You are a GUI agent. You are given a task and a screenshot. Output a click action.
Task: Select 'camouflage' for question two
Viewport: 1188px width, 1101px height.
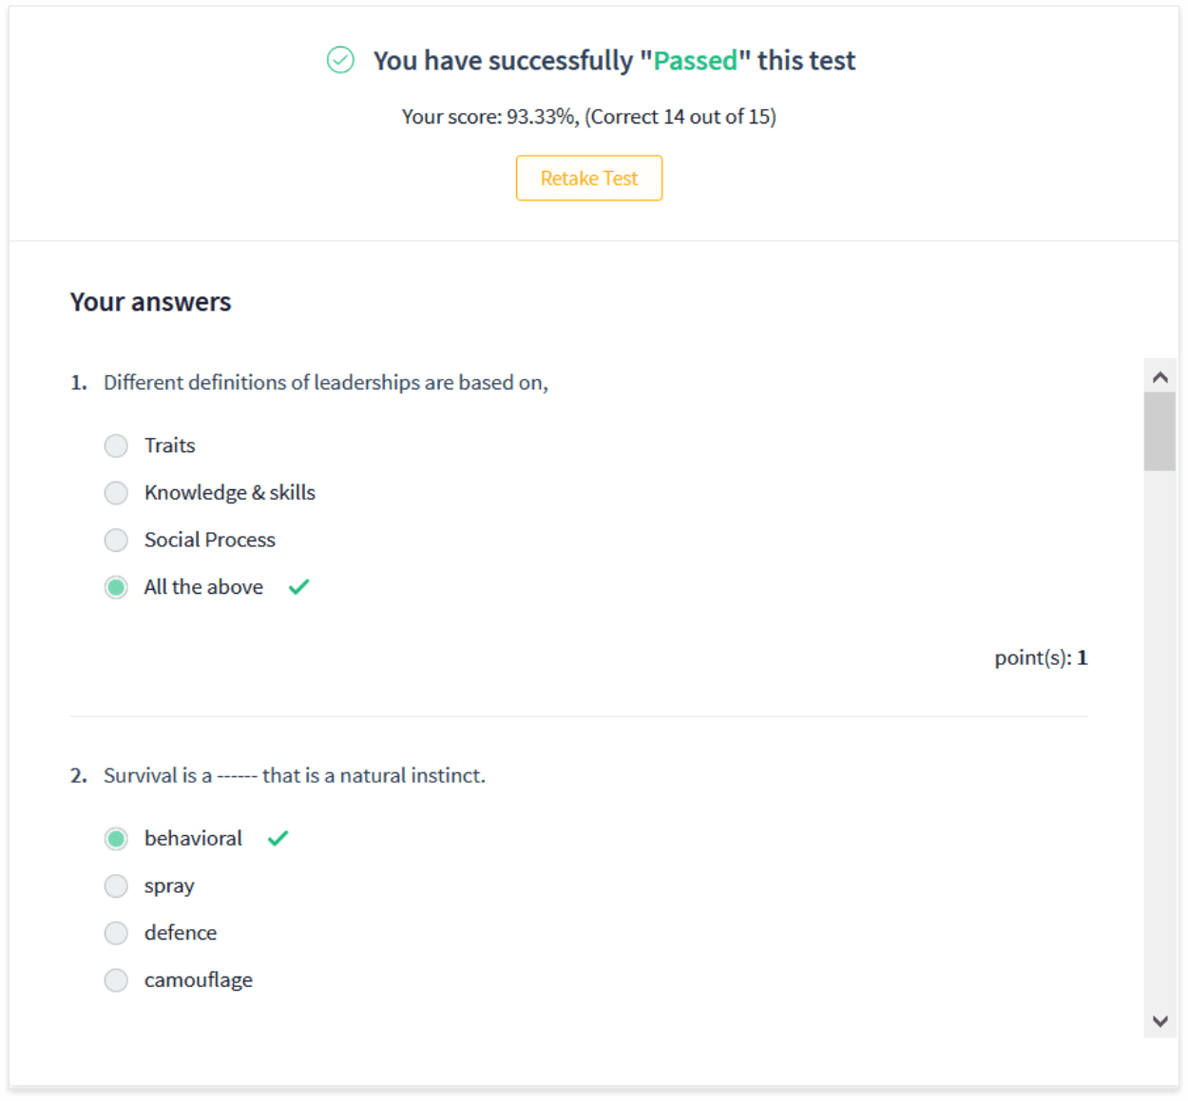[x=116, y=979]
